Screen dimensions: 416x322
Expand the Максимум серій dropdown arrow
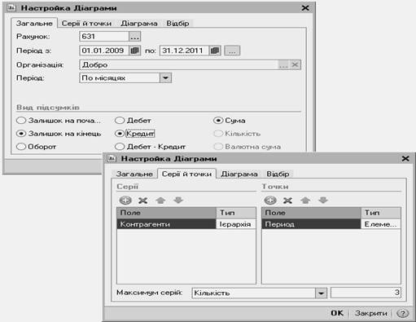(321, 293)
